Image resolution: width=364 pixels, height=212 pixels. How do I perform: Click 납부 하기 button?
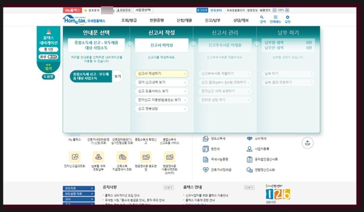[x=288, y=74]
